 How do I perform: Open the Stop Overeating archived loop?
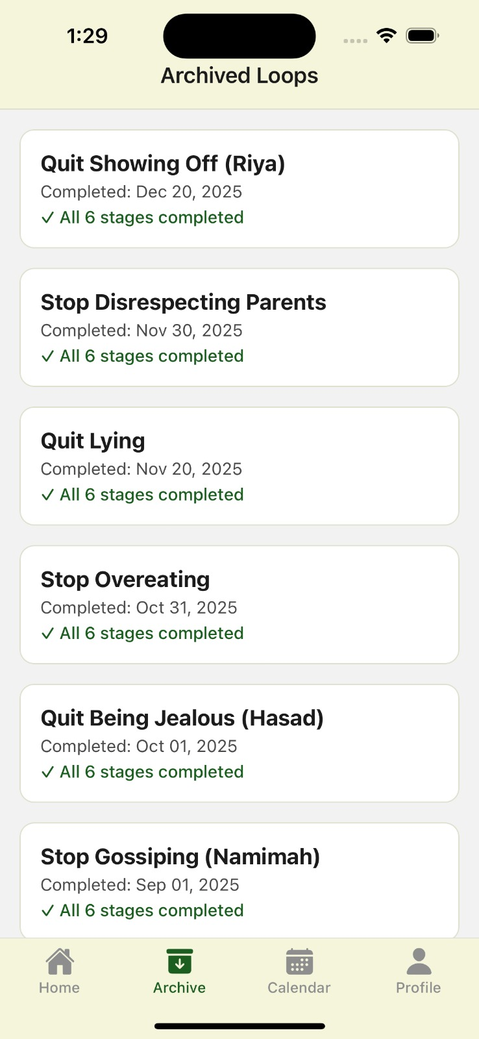coord(239,605)
